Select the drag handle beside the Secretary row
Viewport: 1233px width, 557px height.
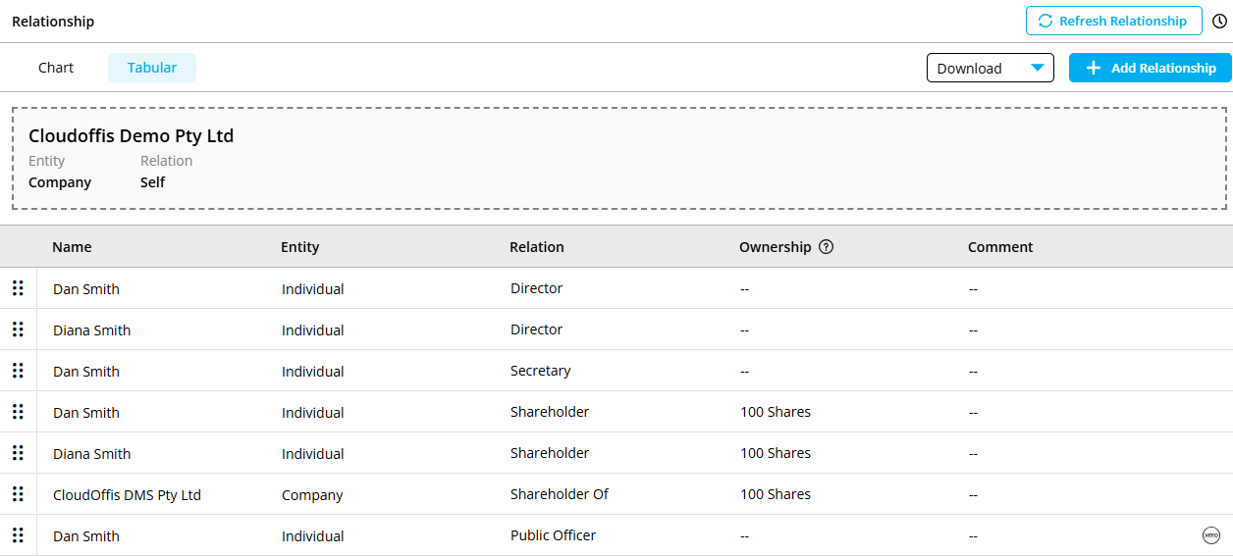click(18, 371)
